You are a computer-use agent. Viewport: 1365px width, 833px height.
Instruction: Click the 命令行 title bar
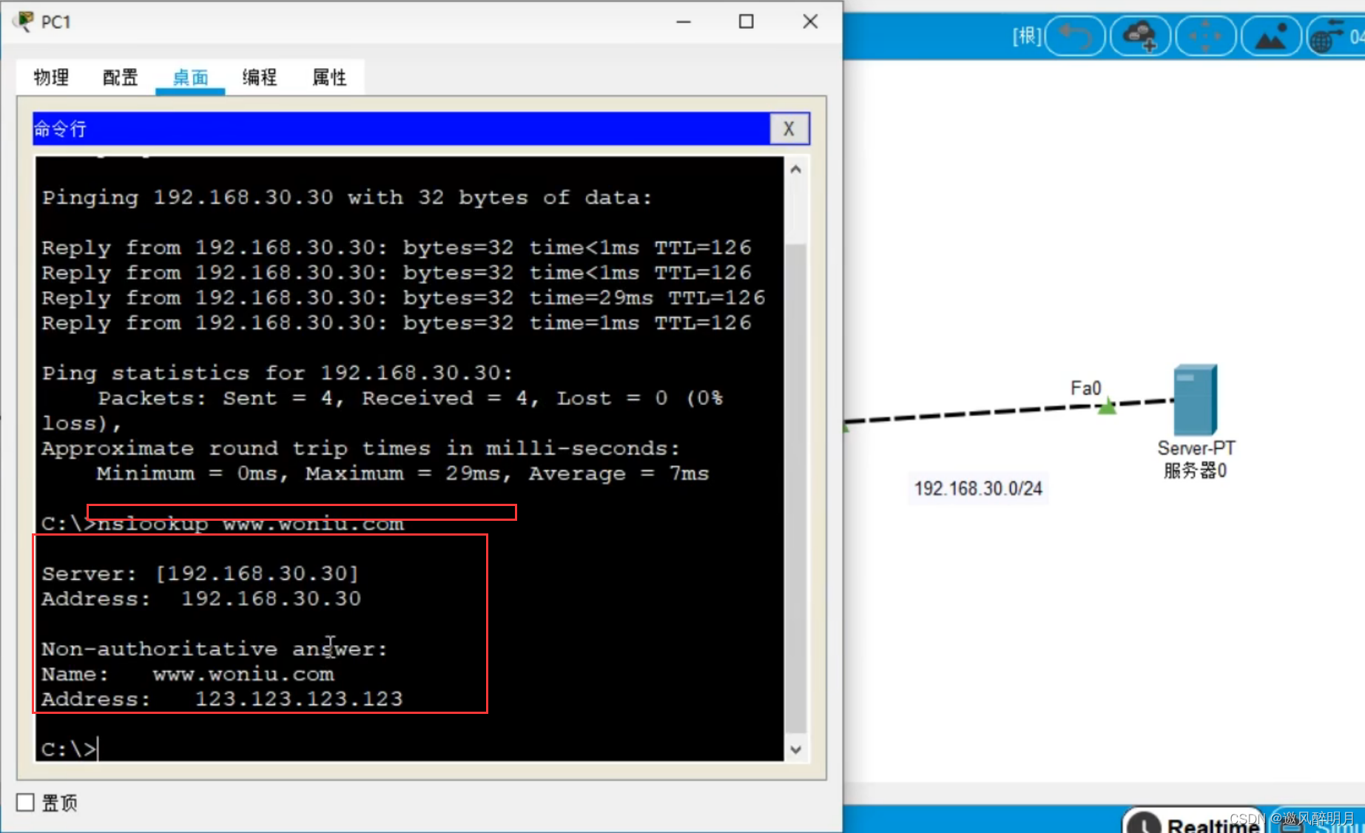coord(401,129)
